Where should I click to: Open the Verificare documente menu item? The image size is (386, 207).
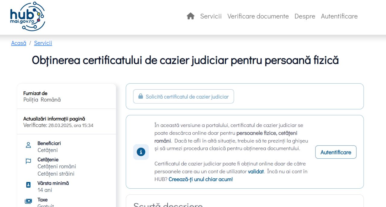coord(258,16)
